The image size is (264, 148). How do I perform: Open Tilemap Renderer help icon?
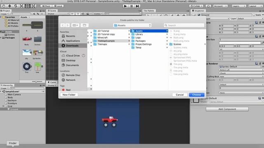click(257, 63)
